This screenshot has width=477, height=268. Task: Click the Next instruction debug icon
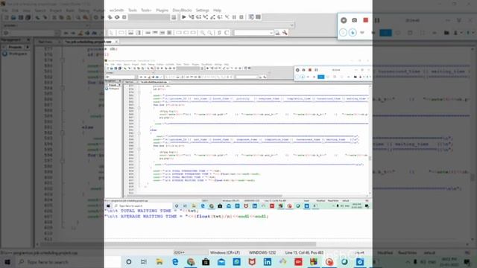(220, 17)
